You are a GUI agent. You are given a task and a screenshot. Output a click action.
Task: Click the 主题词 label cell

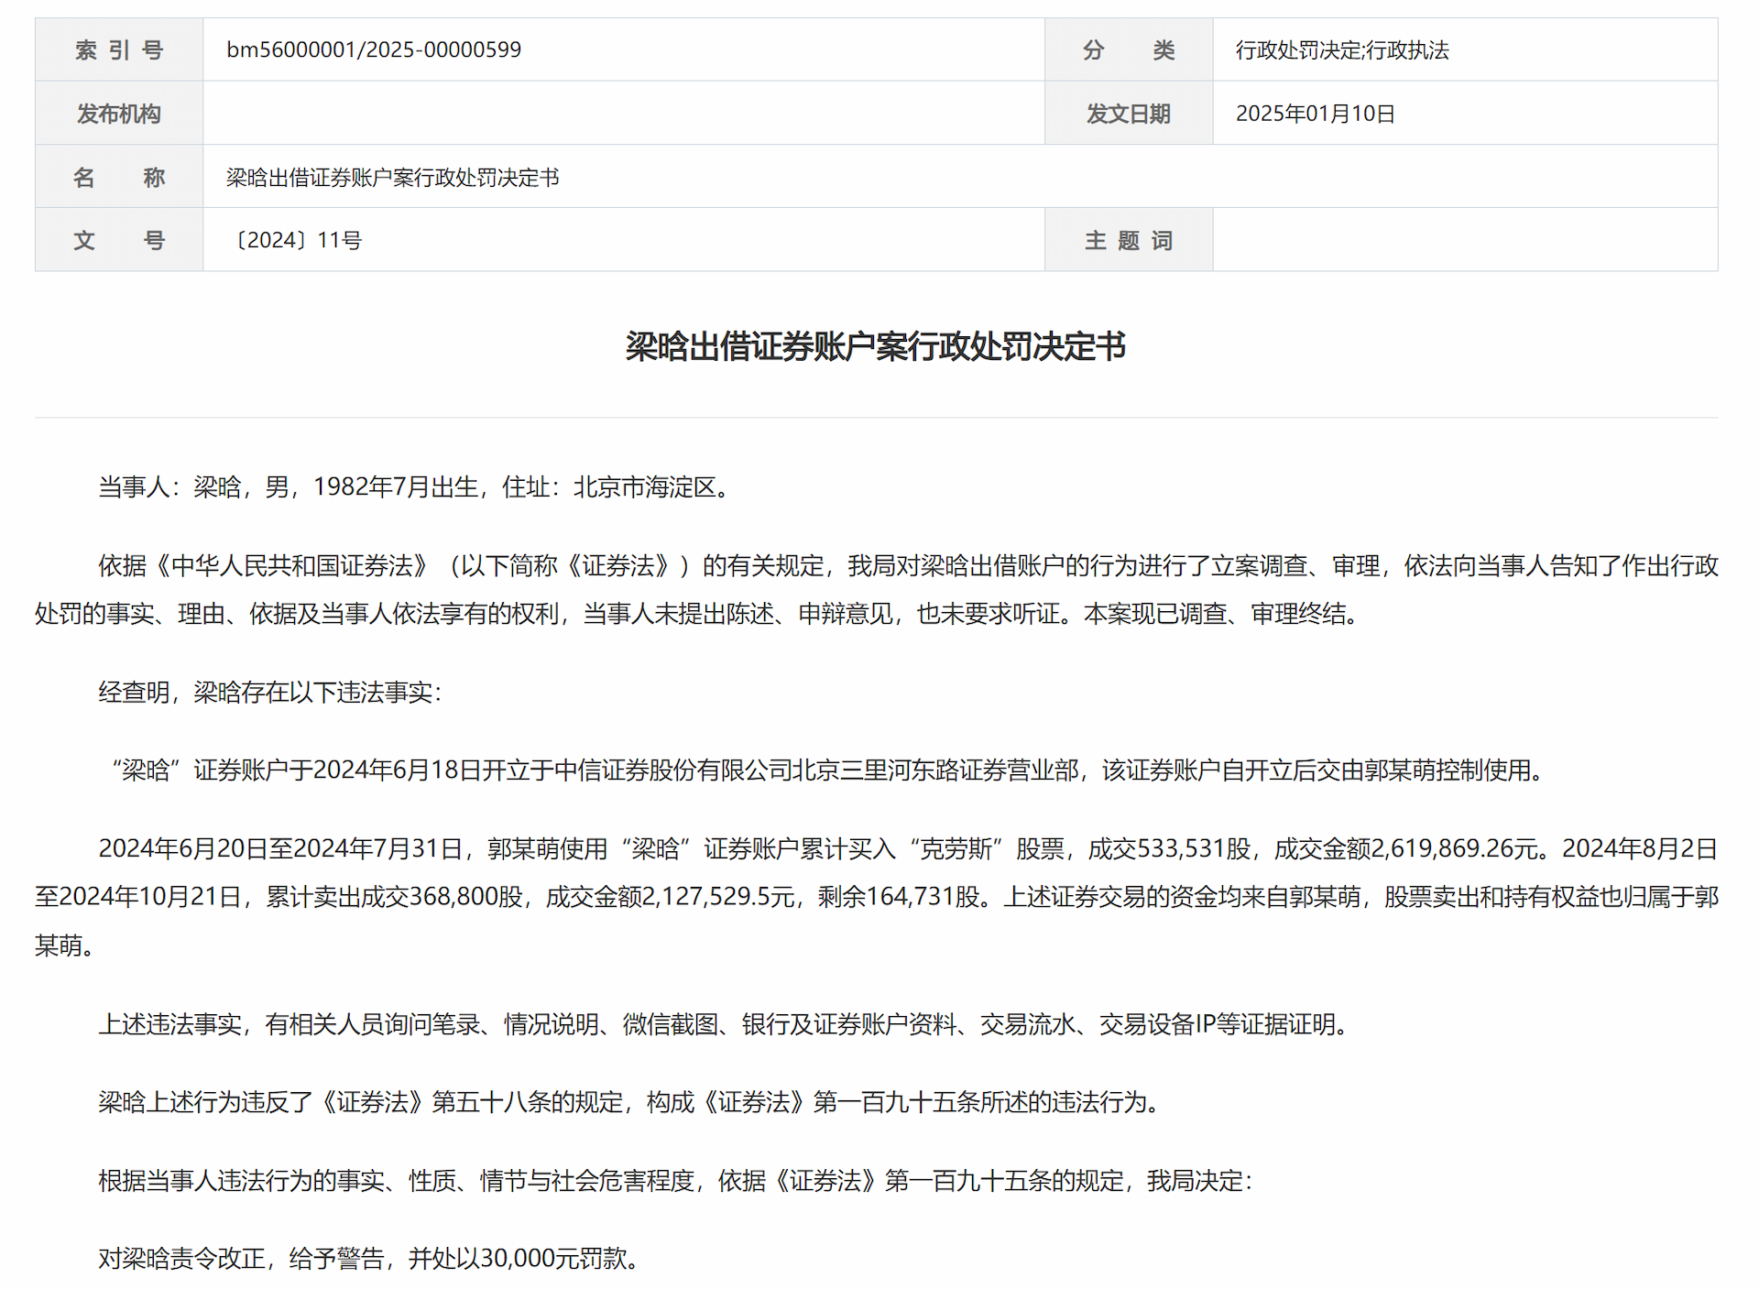pos(1128,240)
